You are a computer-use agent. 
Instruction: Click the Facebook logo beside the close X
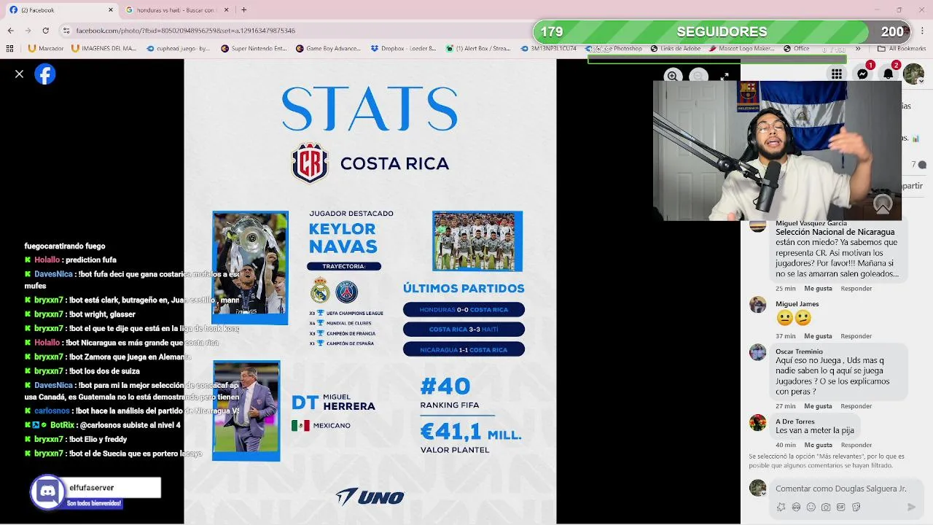45,74
